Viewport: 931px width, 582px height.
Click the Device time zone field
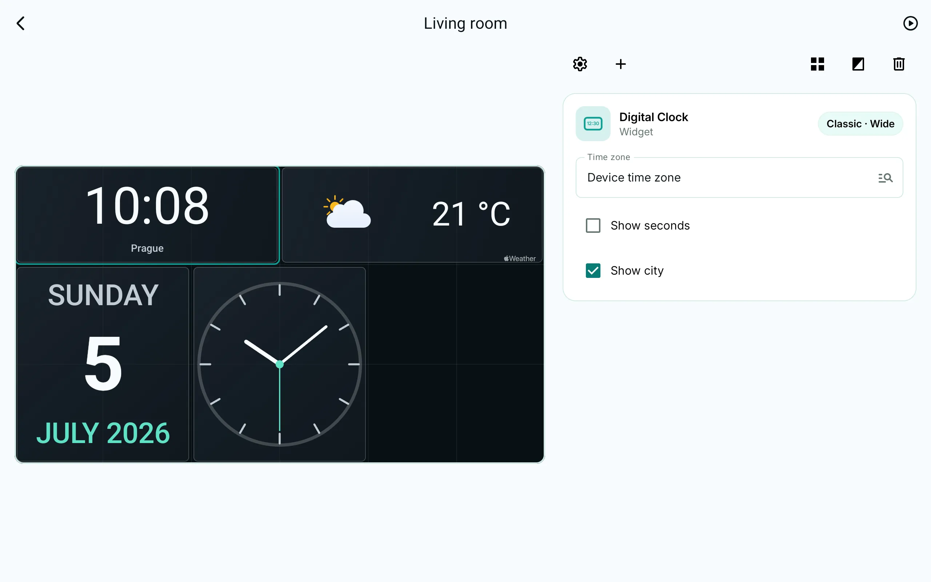click(739, 178)
